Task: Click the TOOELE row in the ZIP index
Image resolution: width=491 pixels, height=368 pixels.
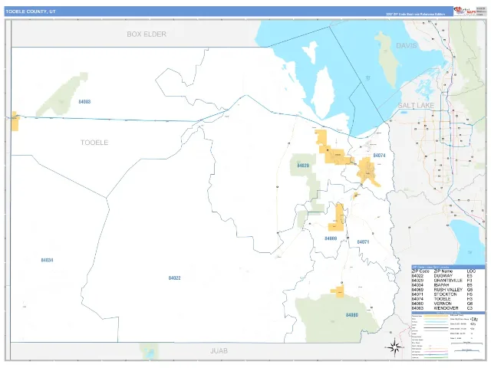Action: (442, 299)
